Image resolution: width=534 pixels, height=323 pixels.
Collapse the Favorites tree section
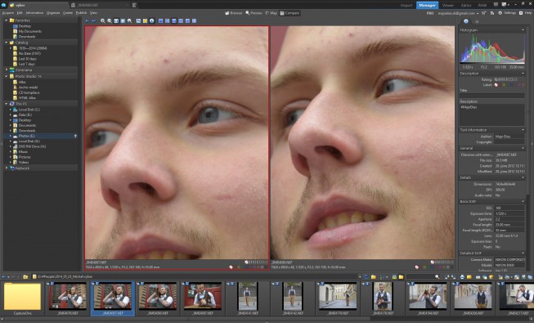pyautogui.click(x=6, y=20)
